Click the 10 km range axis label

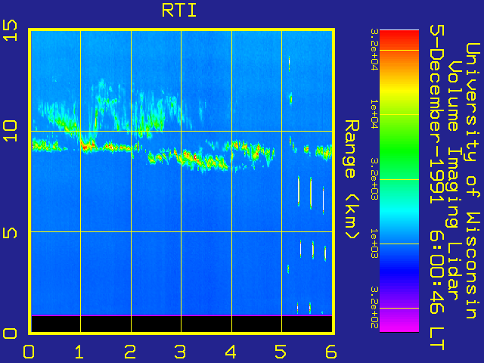point(10,131)
